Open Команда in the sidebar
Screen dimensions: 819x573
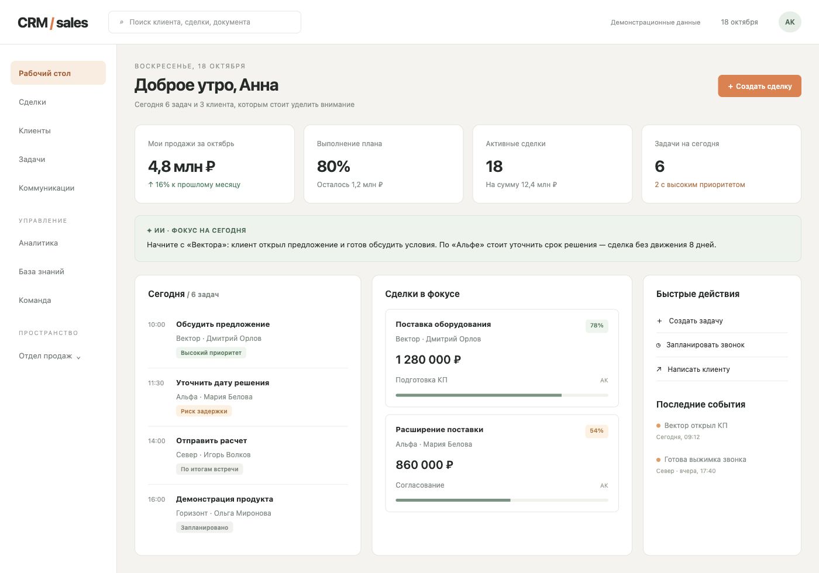58,300
